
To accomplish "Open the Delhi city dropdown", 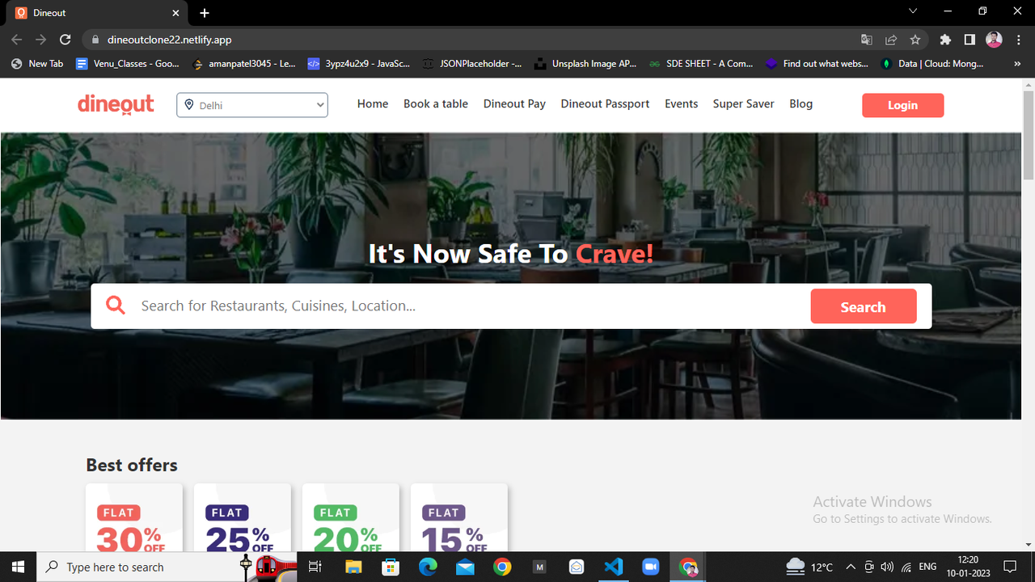I will coord(252,105).
